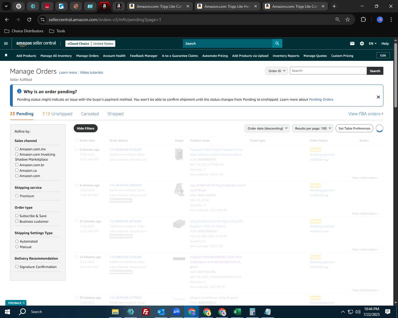Switch to the Shipped tab

tap(115, 114)
